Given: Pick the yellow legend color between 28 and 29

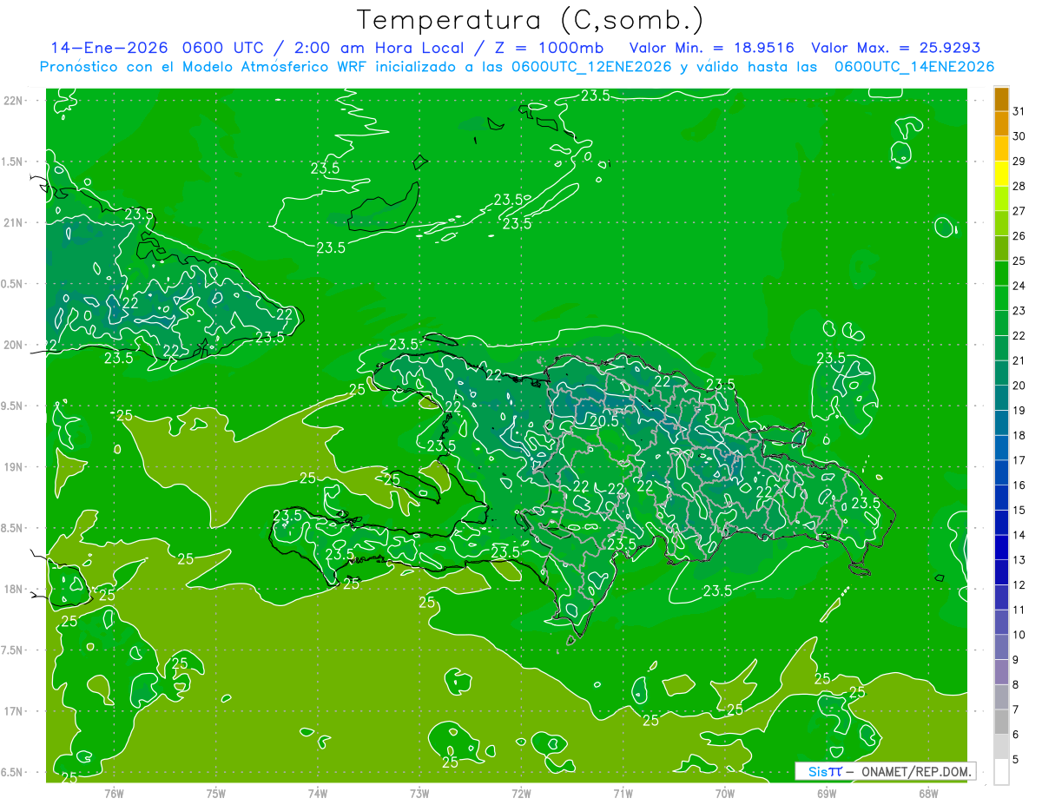Looking at the screenshot, I should [1001, 173].
